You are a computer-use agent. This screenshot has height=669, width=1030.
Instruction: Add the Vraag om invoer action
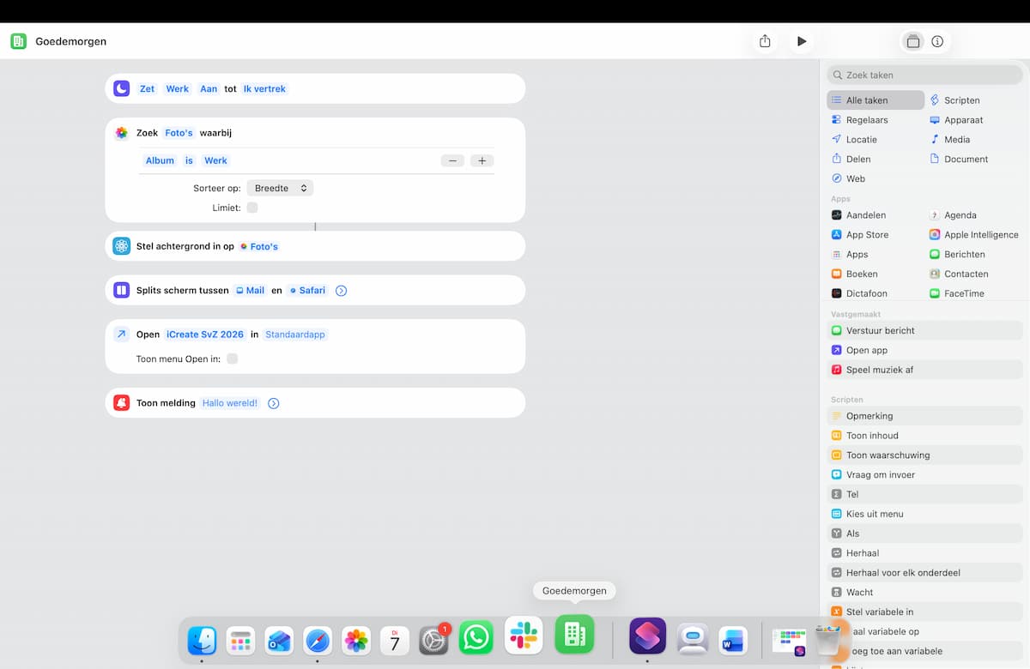tap(925, 475)
